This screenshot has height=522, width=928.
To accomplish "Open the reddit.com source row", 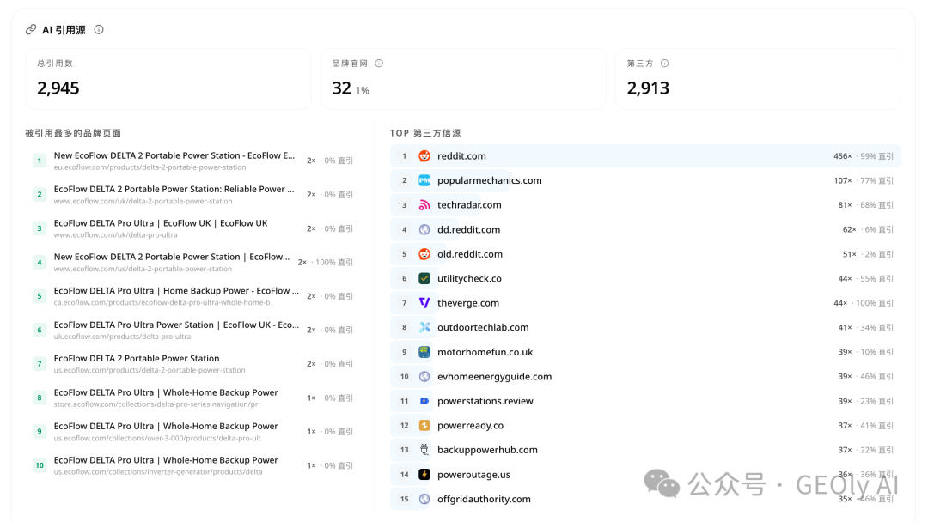I will pyautogui.click(x=645, y=156).
